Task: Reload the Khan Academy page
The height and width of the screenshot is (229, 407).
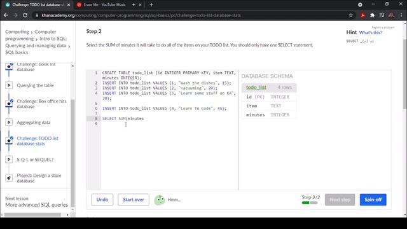Action: (x=25, y=15)
